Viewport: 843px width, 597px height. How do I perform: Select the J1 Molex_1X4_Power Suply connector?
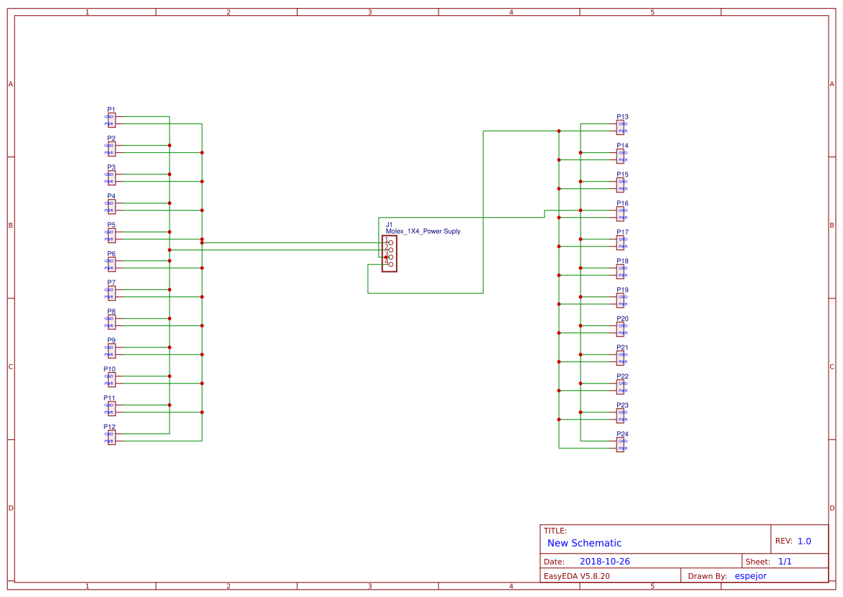click(389, 252)
